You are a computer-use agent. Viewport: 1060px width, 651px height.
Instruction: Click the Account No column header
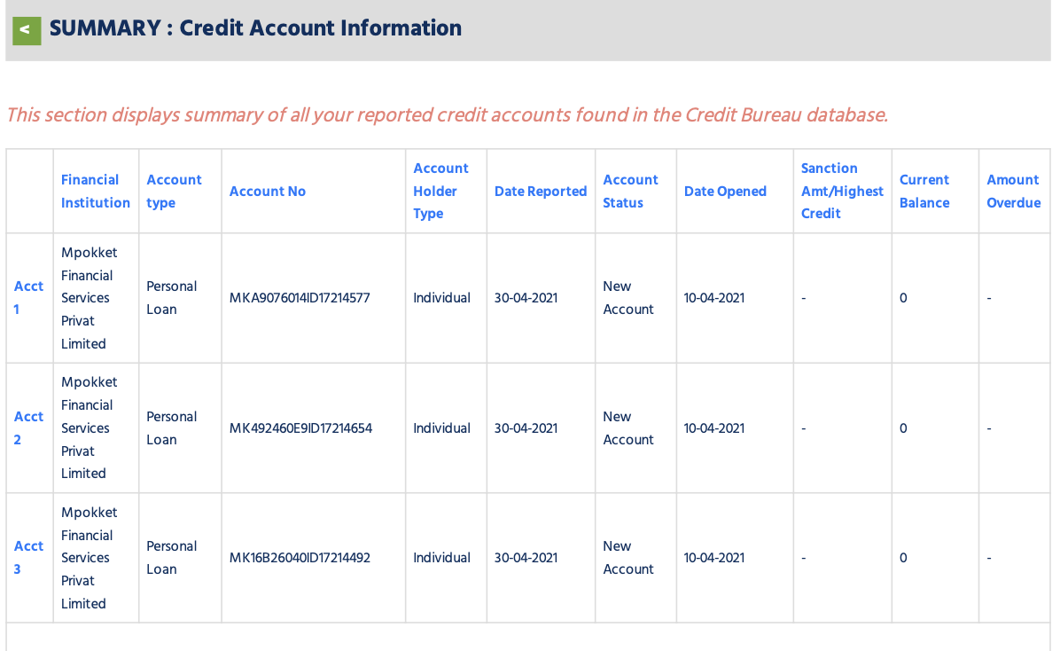tap(268, 191)
